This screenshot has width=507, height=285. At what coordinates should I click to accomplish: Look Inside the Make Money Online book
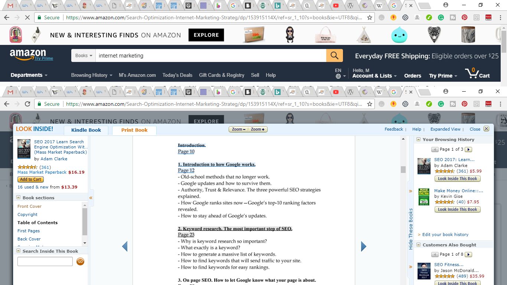457,209
